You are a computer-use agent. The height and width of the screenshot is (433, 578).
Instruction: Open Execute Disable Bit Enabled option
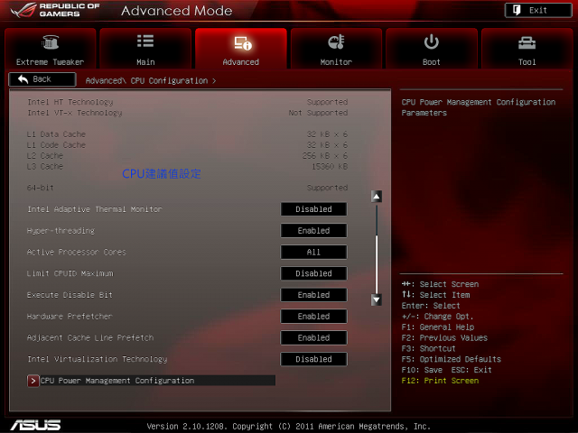pyautogui.click(x=313, y=295)
